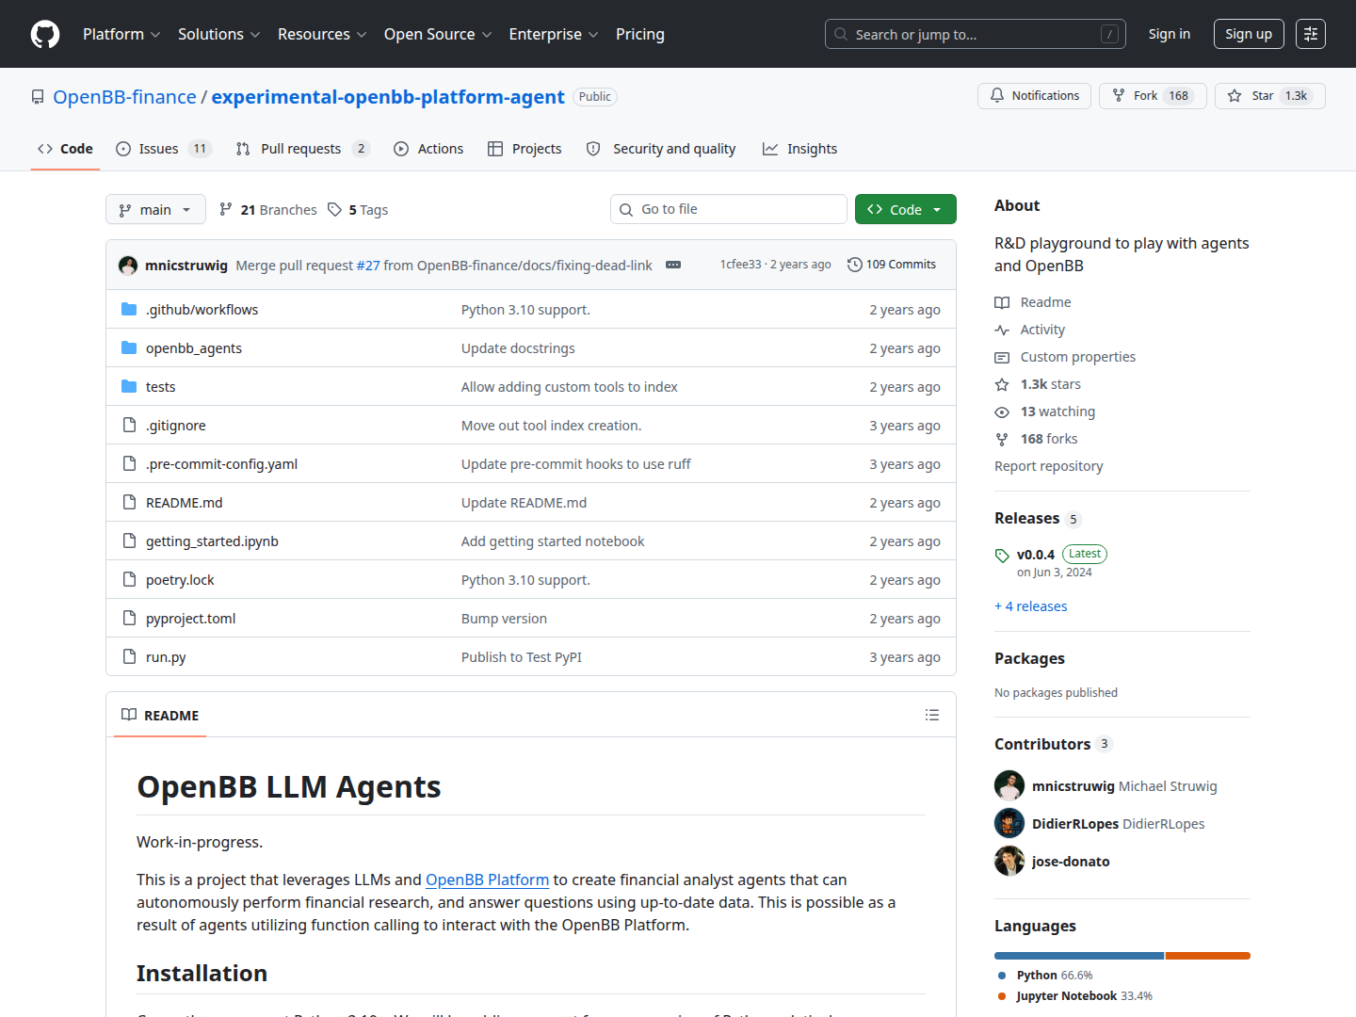View the 13 watching link
Screen dimensions: 1356x1017
point(1045,412)
